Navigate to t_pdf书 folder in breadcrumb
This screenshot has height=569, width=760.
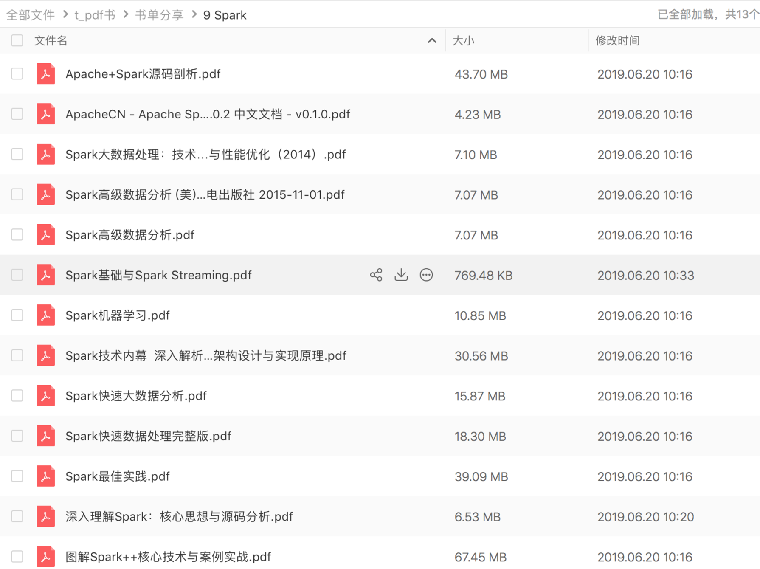point(95,15)
